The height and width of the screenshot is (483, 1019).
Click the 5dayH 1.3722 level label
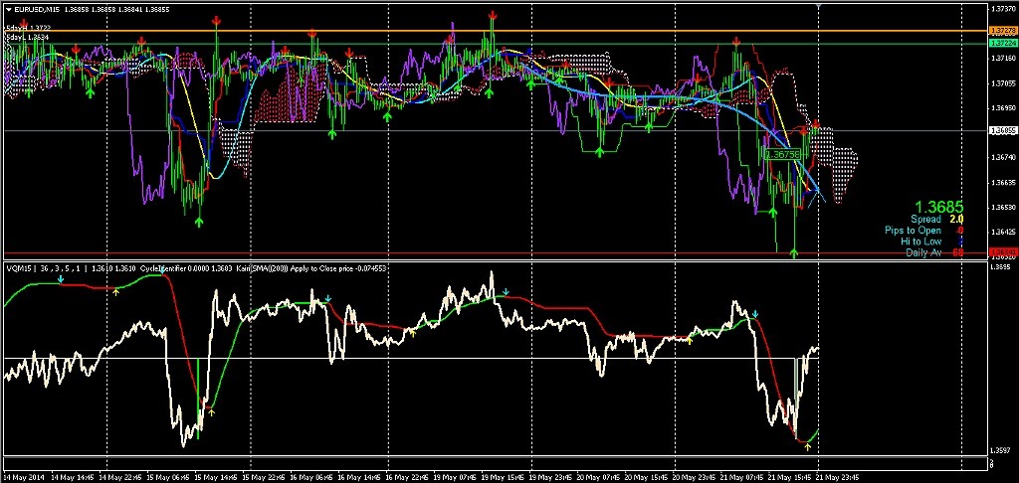(x=26, y=27)
